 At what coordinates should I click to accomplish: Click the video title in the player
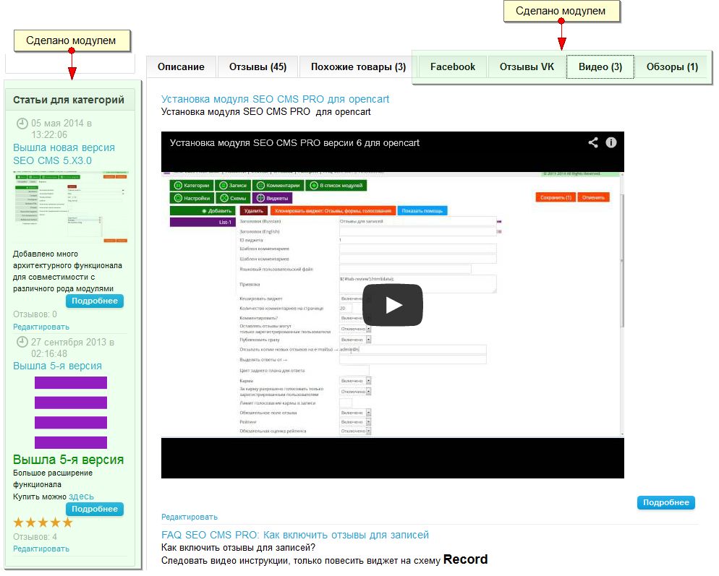coord(294,143)
